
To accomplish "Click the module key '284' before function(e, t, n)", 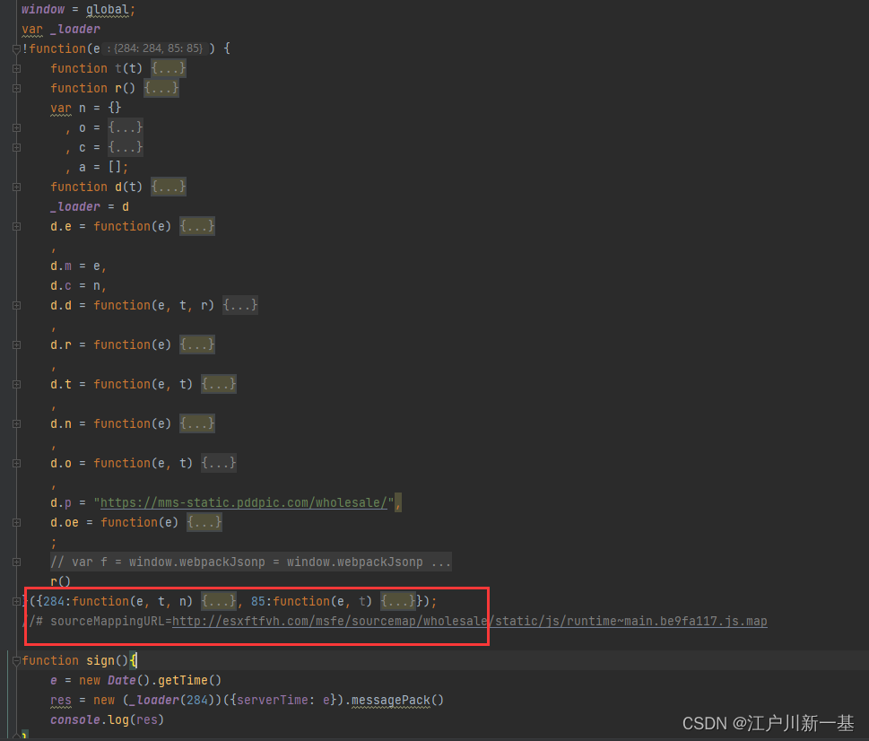I will tap(54, 601).
